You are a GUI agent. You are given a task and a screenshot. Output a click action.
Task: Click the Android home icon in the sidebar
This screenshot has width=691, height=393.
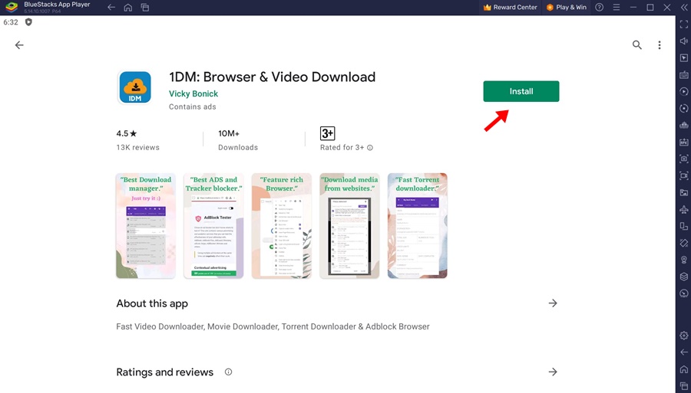(684, 368)
